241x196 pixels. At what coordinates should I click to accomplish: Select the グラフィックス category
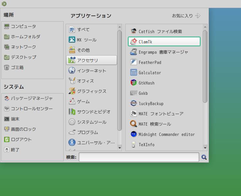click(x=92, y=91)
